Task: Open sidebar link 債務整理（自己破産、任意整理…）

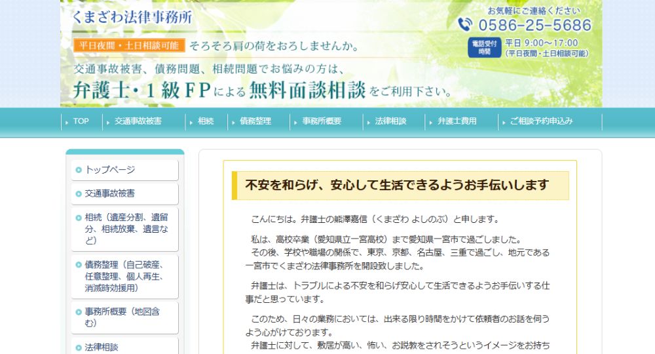Action: pos(125,276)
